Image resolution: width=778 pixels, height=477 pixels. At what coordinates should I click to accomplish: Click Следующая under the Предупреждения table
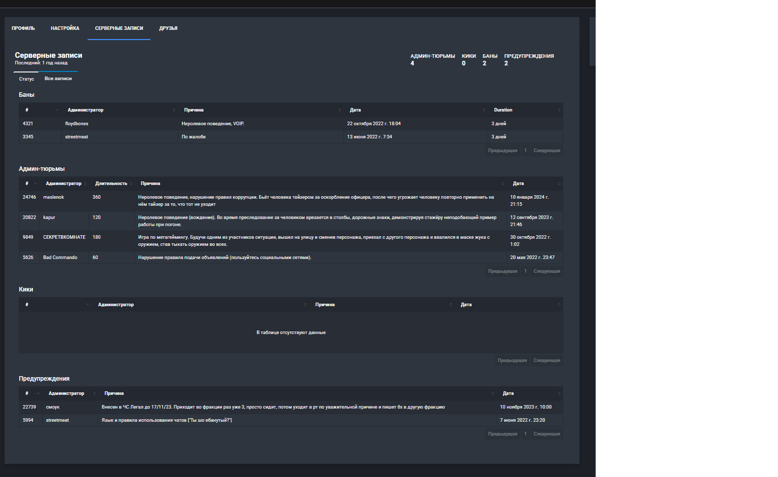tap(547, 434)
